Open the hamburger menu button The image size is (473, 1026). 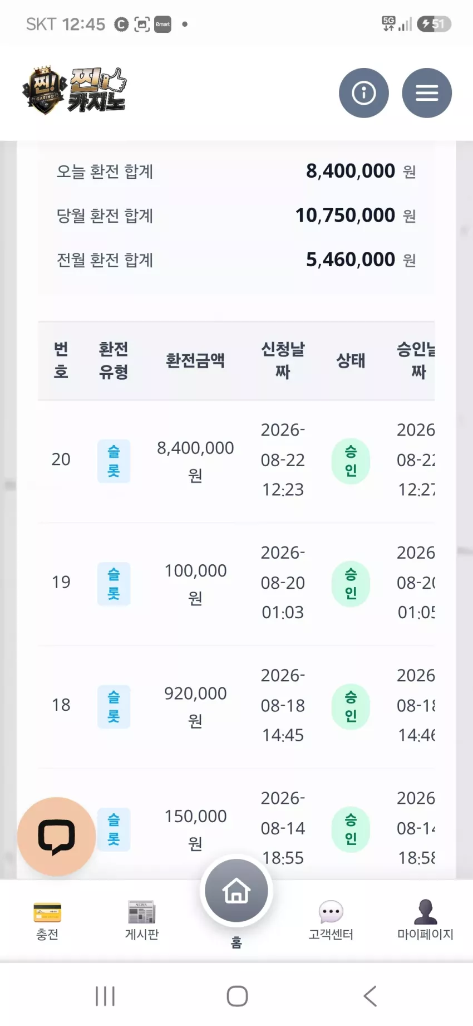pos(427,93)
